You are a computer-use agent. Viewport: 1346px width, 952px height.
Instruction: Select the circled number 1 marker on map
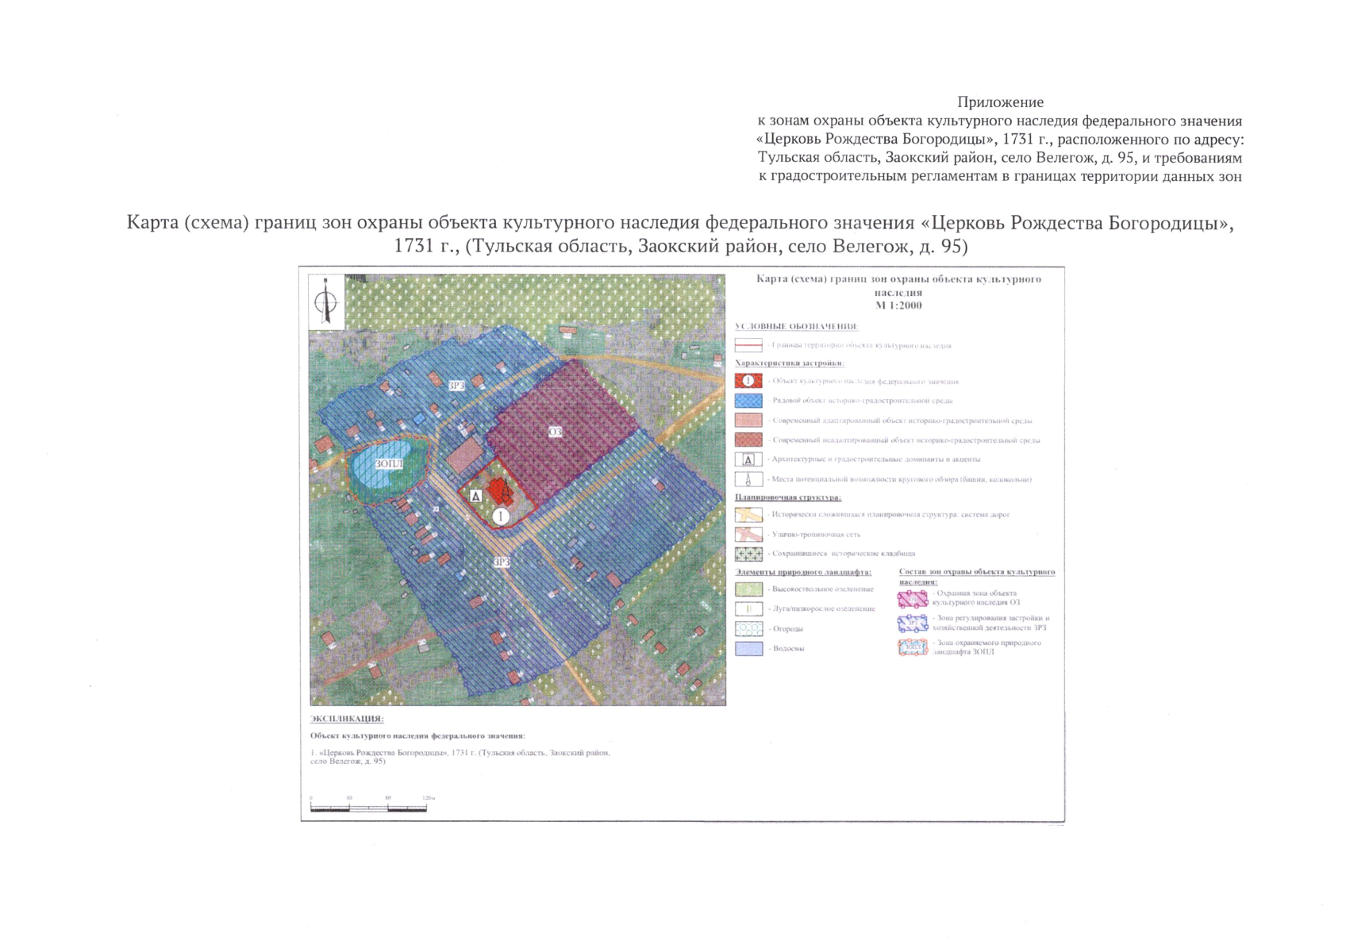pos(502,516)
